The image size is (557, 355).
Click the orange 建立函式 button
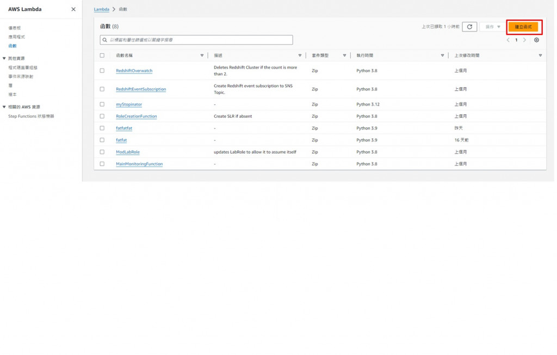523,27
